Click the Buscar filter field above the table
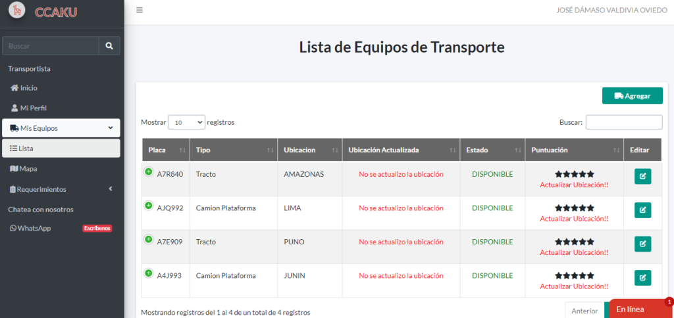 (x=623, y=122)
